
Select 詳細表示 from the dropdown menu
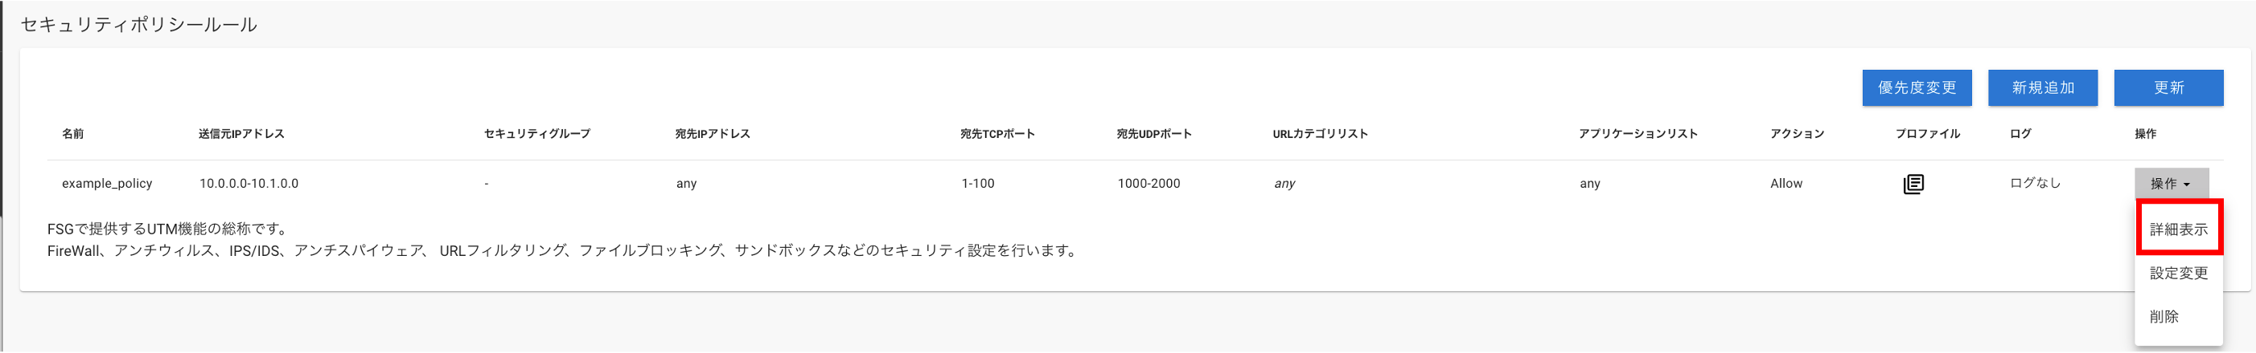(x=2178, y=229)
